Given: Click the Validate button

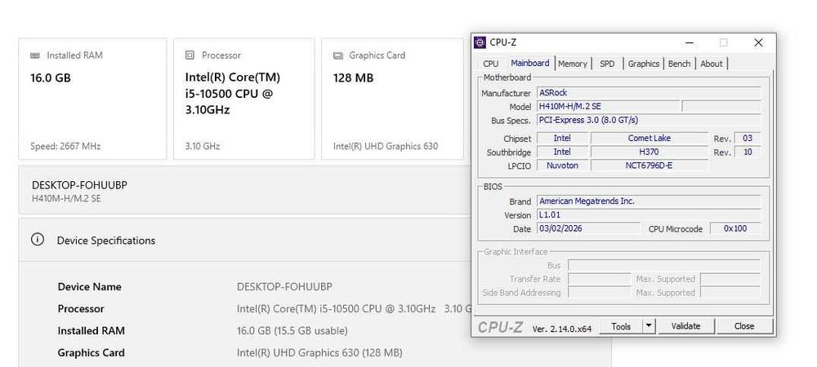Looking at the screenshot, I should tap(685, 326).
